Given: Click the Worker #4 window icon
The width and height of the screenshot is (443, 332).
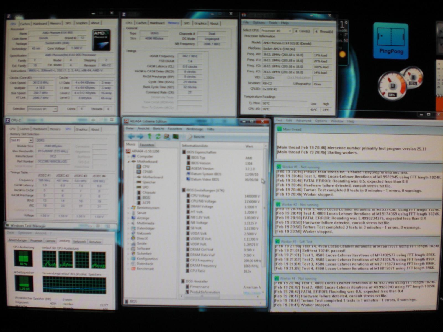Looking at the screenshot, I should click(x=276, y=278).
